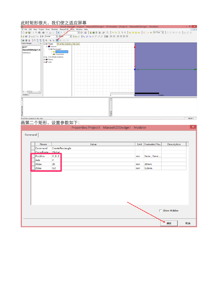Open the Model dropdown in the toolbar
This screenshot has height=308, width=218.
click(70, 36)
